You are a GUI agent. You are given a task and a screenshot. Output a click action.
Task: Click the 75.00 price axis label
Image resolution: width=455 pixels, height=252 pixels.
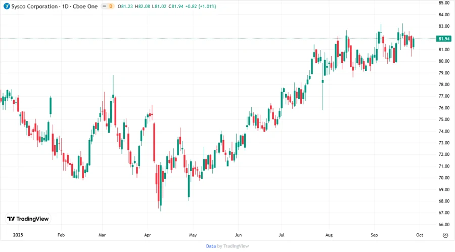pyautogui.click(x=444, y=119)
